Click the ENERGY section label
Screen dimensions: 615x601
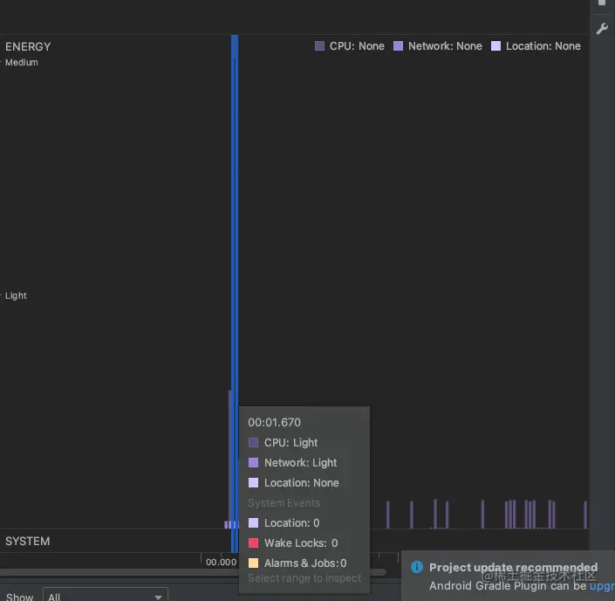[x=28, y=47]
